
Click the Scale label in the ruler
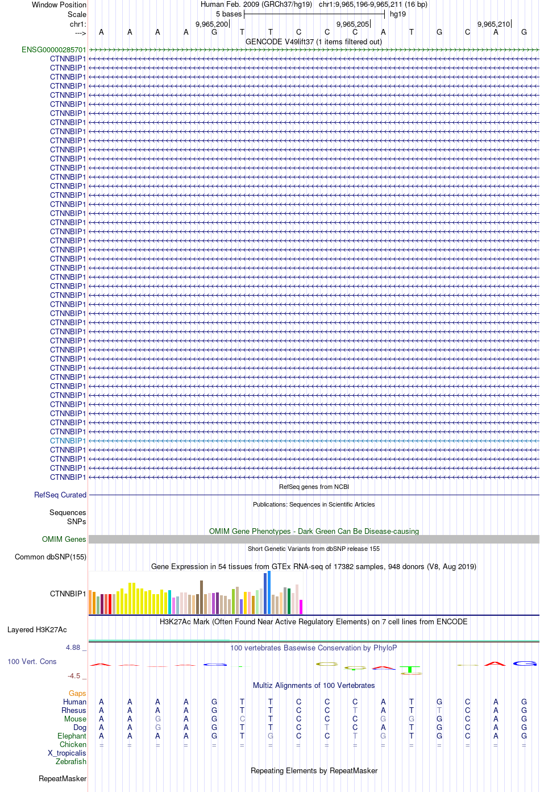77,15
